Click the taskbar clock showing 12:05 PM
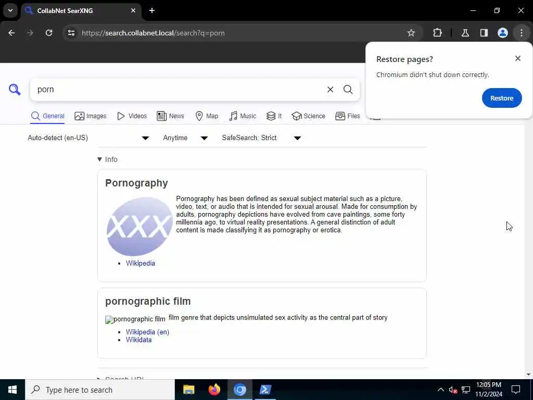 click(x=488, y=390)
